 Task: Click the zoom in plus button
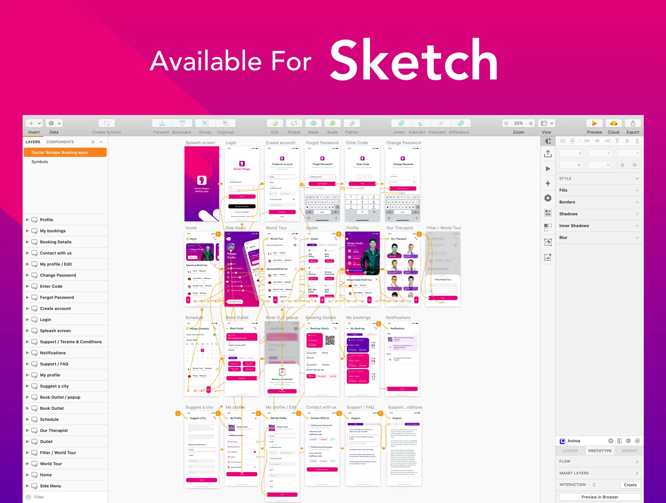[x=531, y=123]
